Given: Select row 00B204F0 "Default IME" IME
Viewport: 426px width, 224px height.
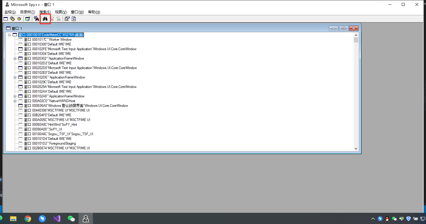Looking at the screenshot, I should [48, 115].
